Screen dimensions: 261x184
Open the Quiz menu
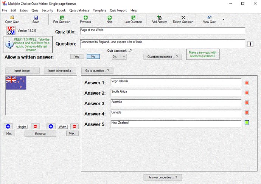click(x=35, y=10)
